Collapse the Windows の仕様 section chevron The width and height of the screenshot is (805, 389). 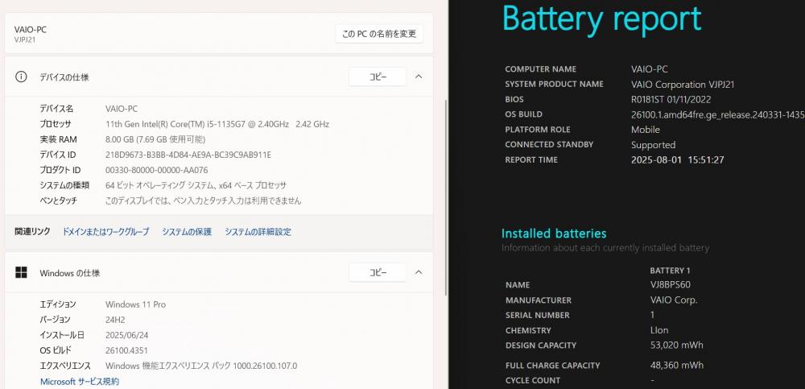click(x=419, y=272)
